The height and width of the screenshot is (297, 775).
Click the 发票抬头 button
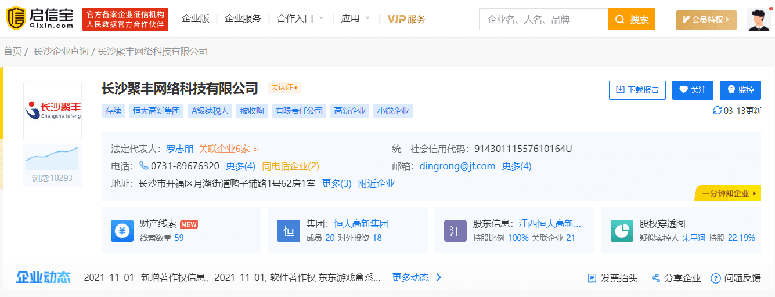[612, 278]
